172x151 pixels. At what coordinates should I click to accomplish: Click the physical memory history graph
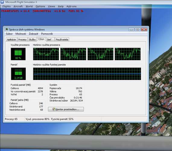pos(87,74)
